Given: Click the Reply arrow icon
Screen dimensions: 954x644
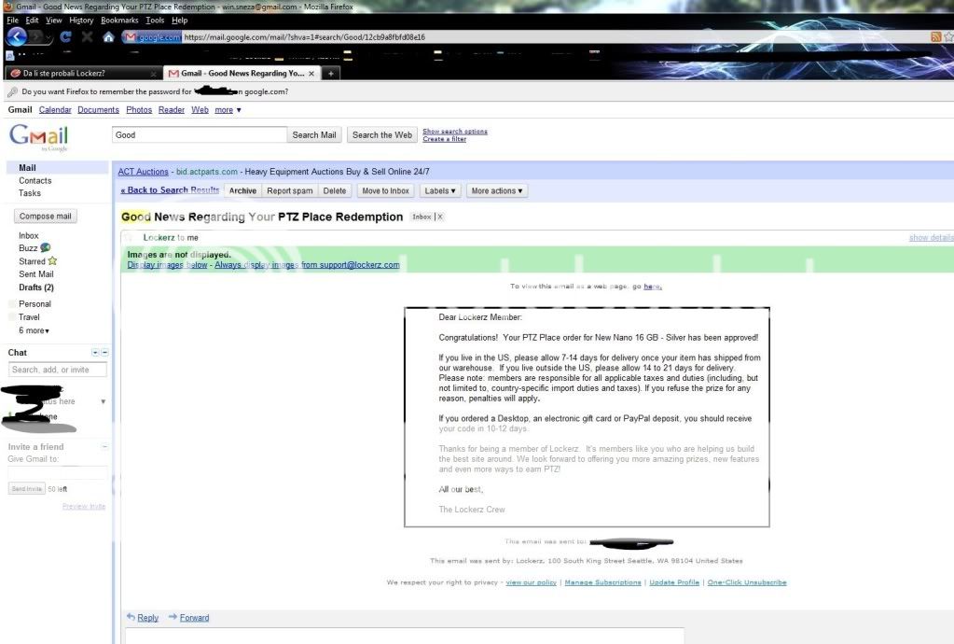Looking at the screenshot, I should pyautogui.click(x=131, y=617).
